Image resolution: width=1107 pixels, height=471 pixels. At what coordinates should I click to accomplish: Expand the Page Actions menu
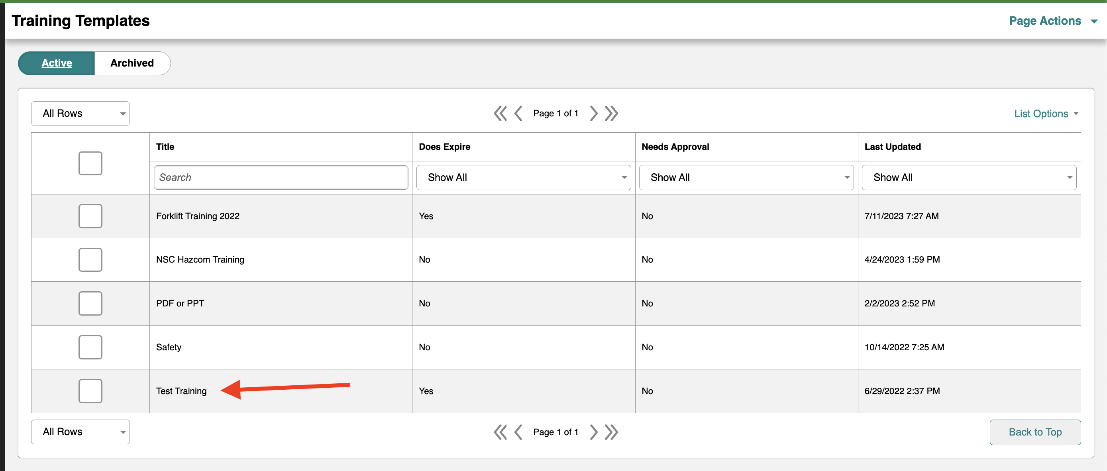1053,21
